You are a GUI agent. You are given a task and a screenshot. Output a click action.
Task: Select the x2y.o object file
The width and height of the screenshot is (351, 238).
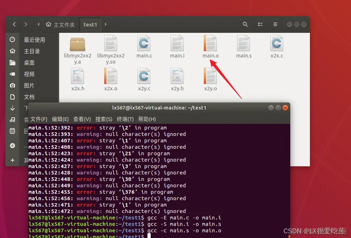tap(210, 80)
